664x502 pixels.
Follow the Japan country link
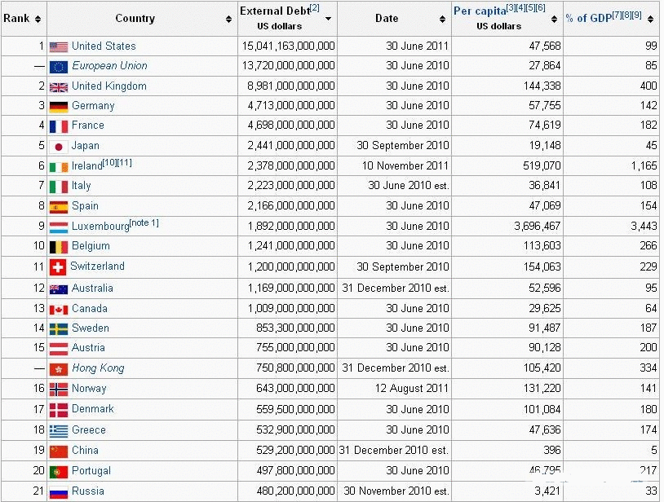(x=86, y=146)
